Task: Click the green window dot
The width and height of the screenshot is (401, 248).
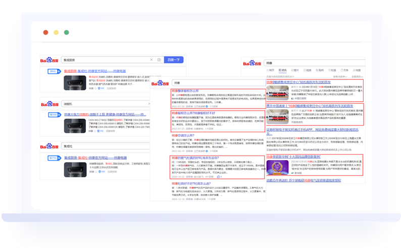Action: 66,32
